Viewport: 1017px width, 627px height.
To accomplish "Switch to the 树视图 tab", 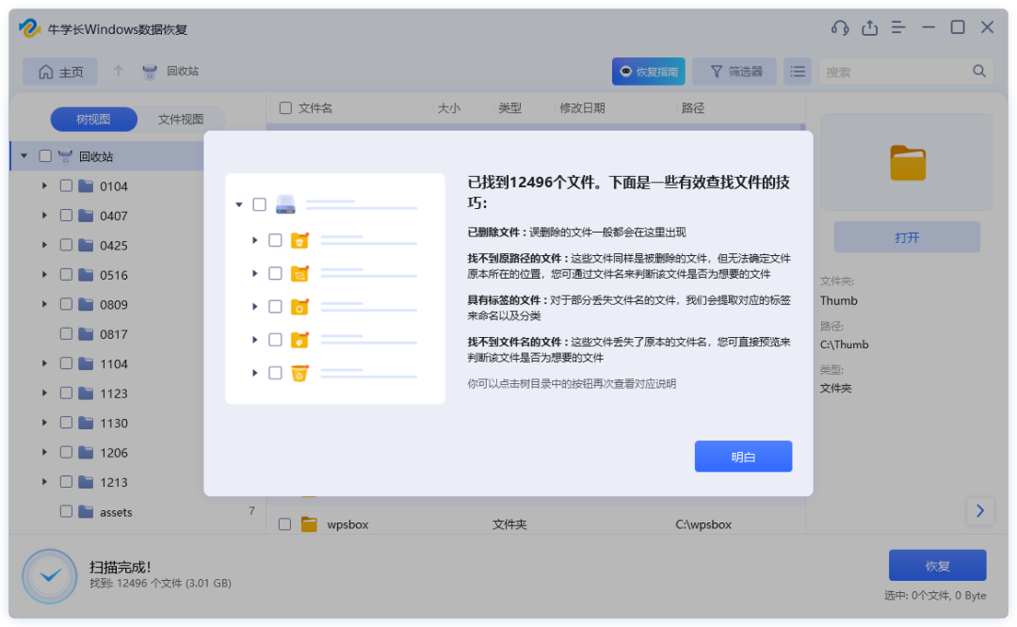I will pos(93,119).
